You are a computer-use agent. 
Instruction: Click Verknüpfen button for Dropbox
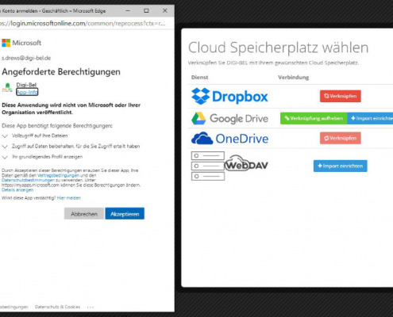[341, 96]
